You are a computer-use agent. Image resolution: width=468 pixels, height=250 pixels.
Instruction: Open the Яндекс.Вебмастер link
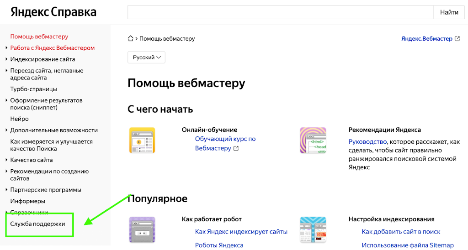pos(427,38)
